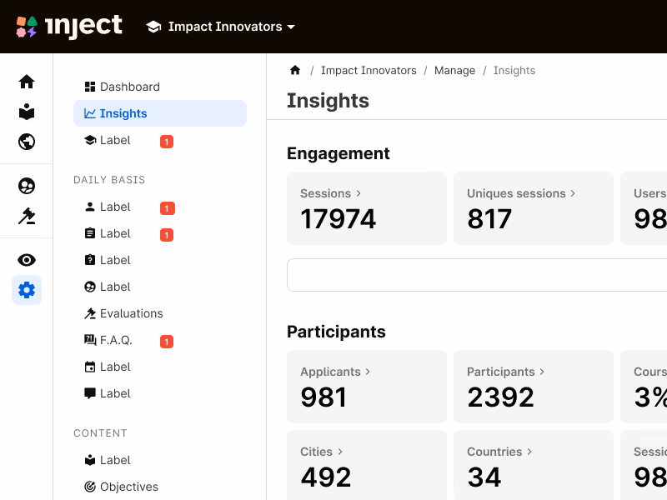
Task: Click the 34 countries value
Action: [x=484, y=477]
